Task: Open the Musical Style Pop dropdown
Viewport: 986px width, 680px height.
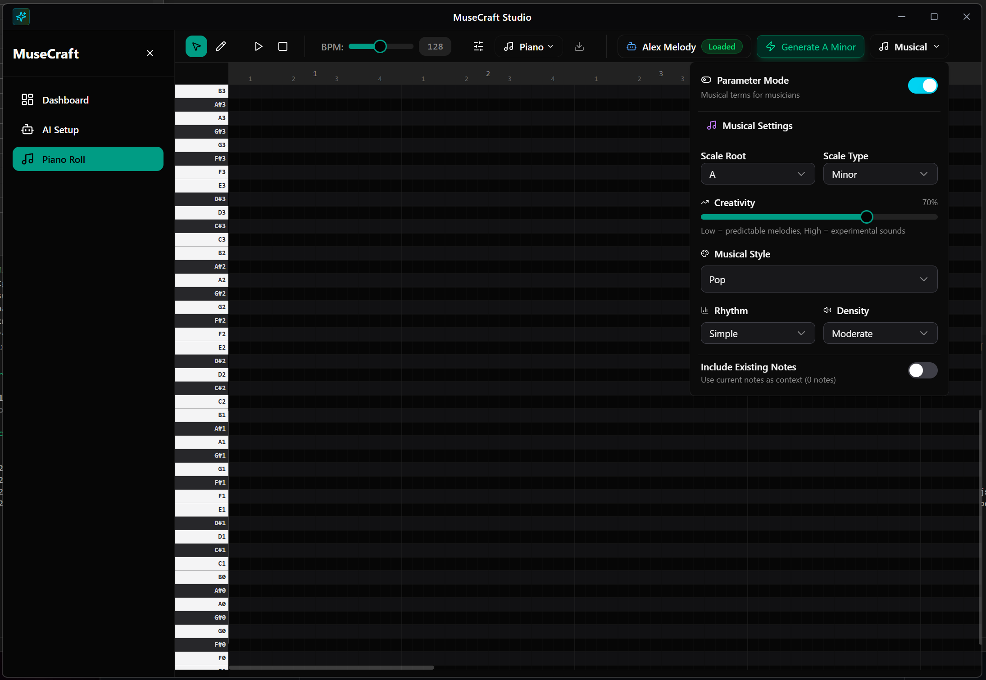Action: 819,279
